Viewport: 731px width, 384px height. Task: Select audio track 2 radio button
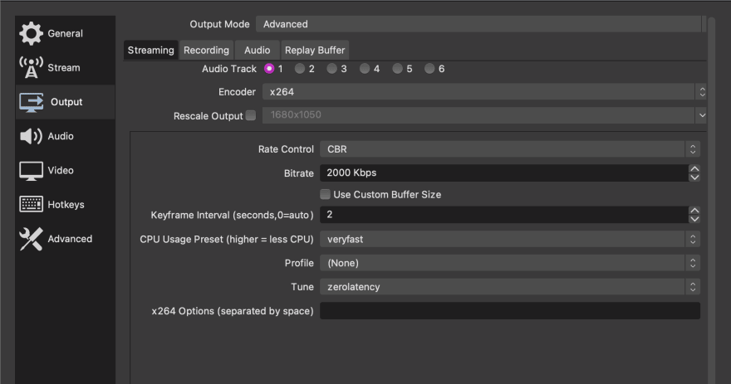click(300, 69)
